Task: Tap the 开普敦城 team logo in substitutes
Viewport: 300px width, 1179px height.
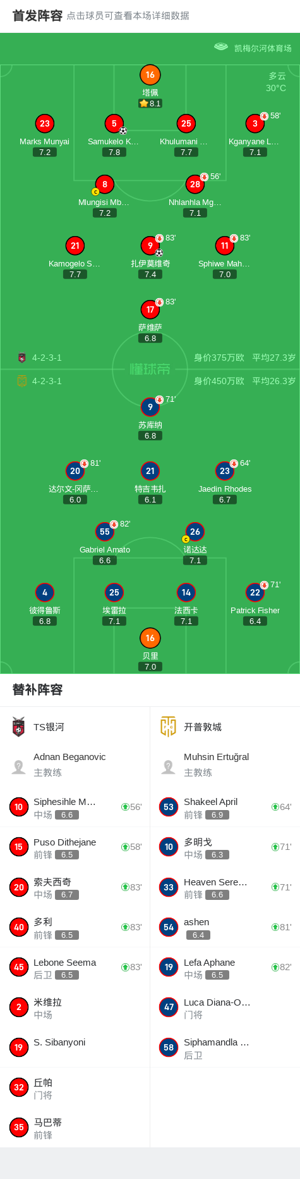Action: 168,727
